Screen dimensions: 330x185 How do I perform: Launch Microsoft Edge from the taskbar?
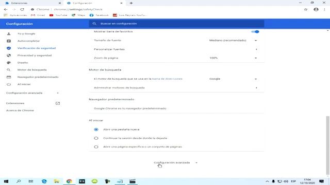point(44,181)
